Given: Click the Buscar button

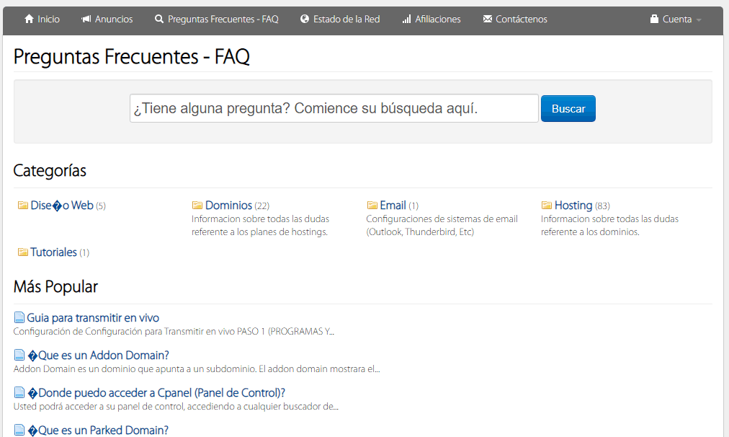Looking at the screenshot, I should click(x=568, y=108).
